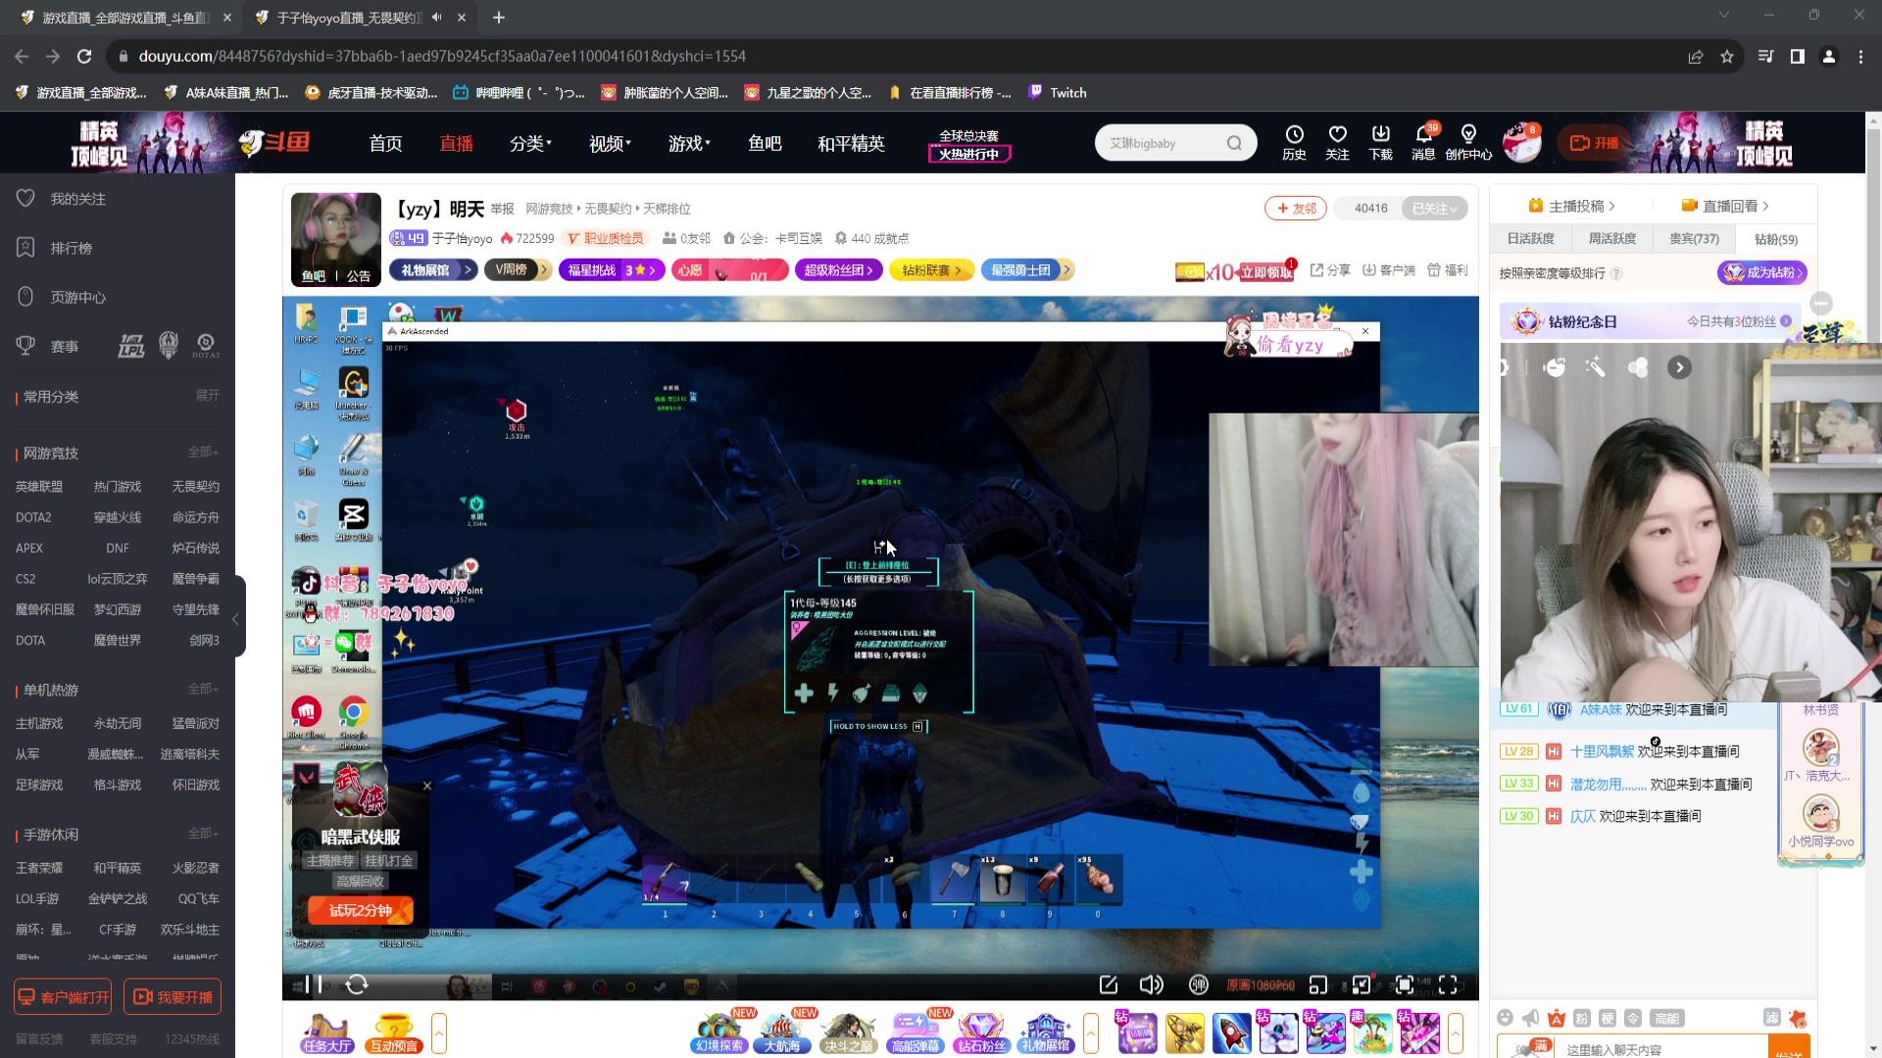Switch to the 贵宾(737) tab

(x=1694, y=239)
